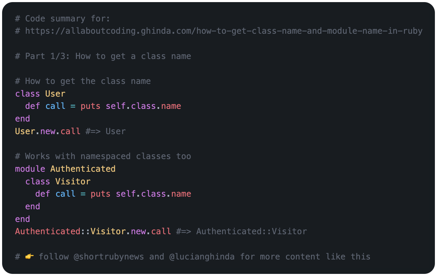Click 'def call' inside the User class
Viewport: 437px width, 276px height.
coord(45,106)
